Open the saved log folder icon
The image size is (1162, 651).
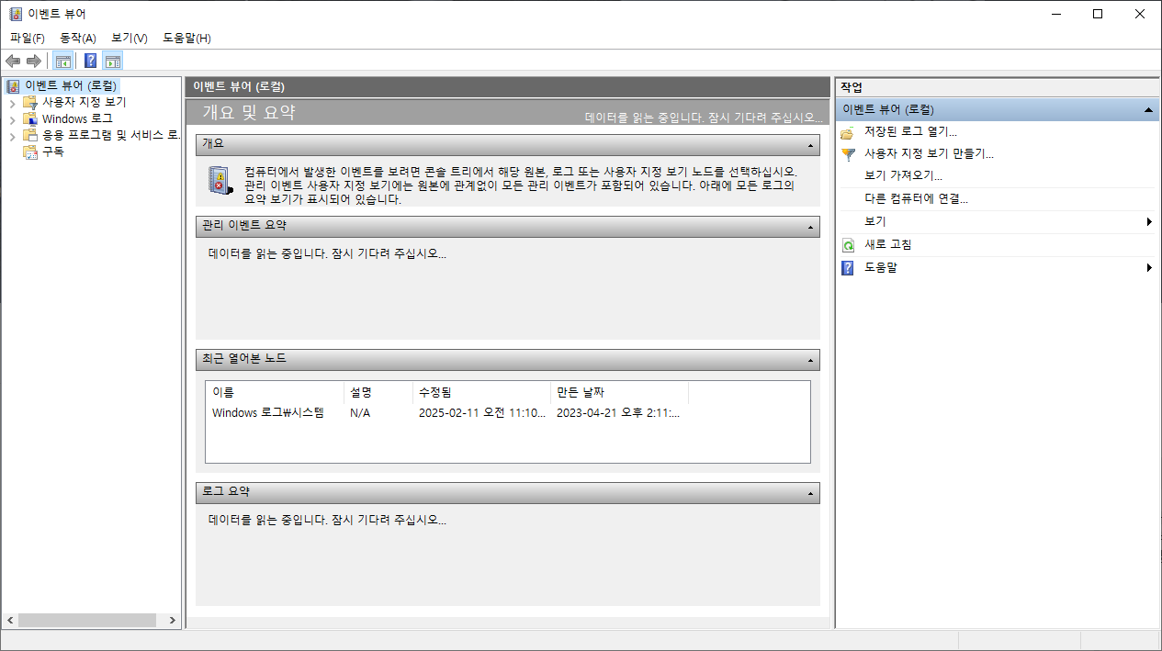(846, 130)
